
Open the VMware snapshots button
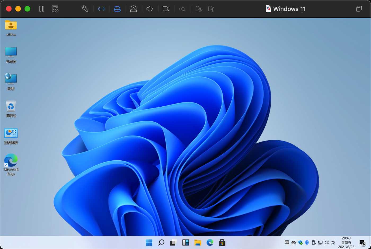point(55,9)
